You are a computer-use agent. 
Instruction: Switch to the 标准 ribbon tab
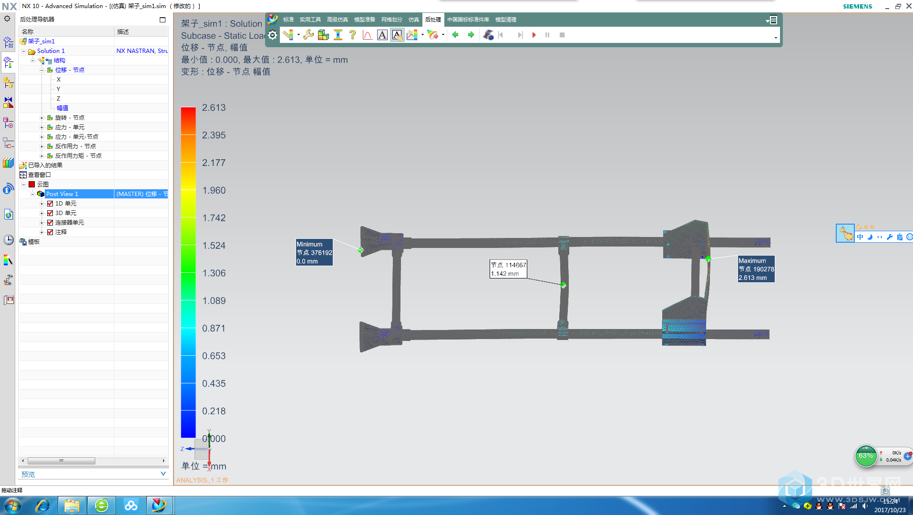(288, 20)
